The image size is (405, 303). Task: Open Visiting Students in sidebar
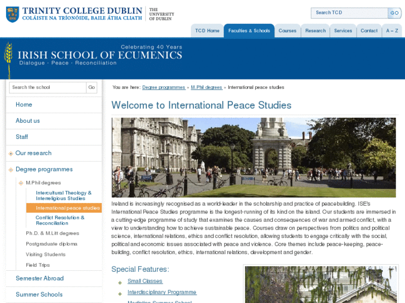[46, 255]
